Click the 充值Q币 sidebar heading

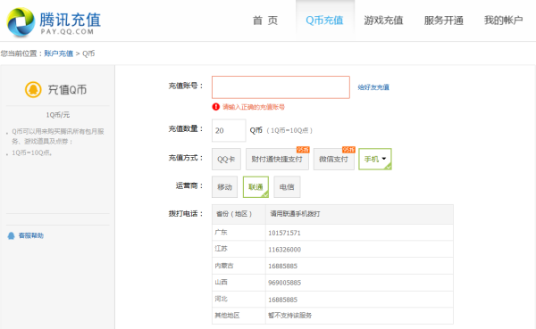(x=67, y=90)
